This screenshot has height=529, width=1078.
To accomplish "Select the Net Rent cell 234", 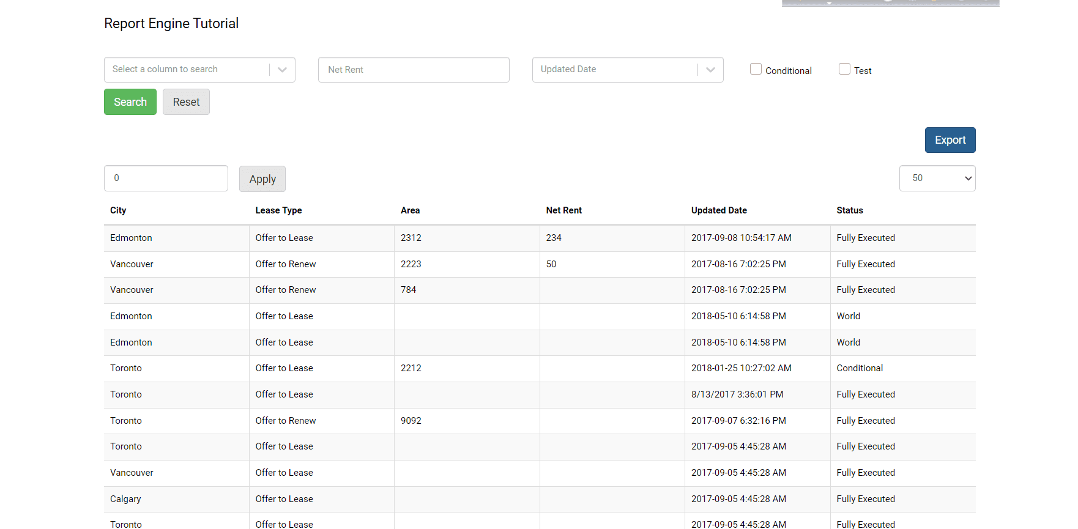I will click(612, 238).
